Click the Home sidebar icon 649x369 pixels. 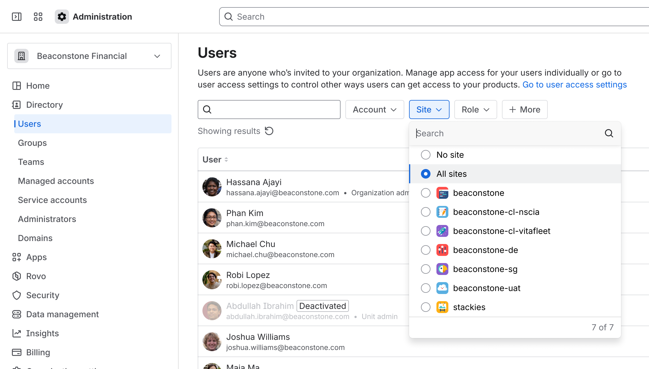click(x=17, y=86)
